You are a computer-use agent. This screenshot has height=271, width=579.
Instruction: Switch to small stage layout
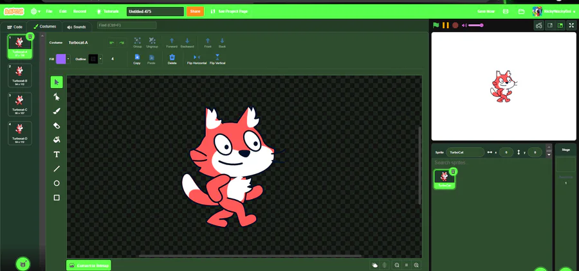[550, 26]
